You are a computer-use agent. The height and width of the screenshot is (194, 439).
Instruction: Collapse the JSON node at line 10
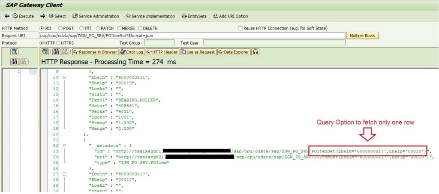65,78
